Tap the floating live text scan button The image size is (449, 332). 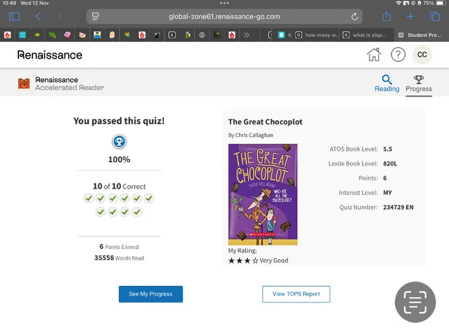(x=415, y=302)
